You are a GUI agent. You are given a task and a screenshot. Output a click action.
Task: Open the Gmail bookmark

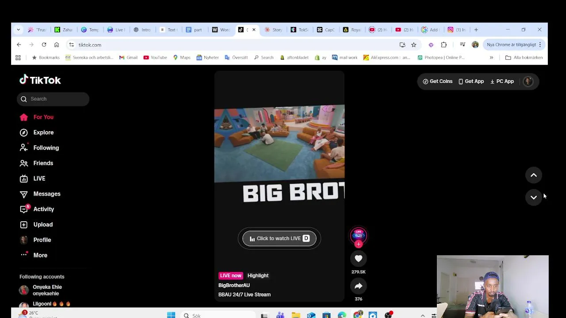pyautogui.click(x=128, y=57)
